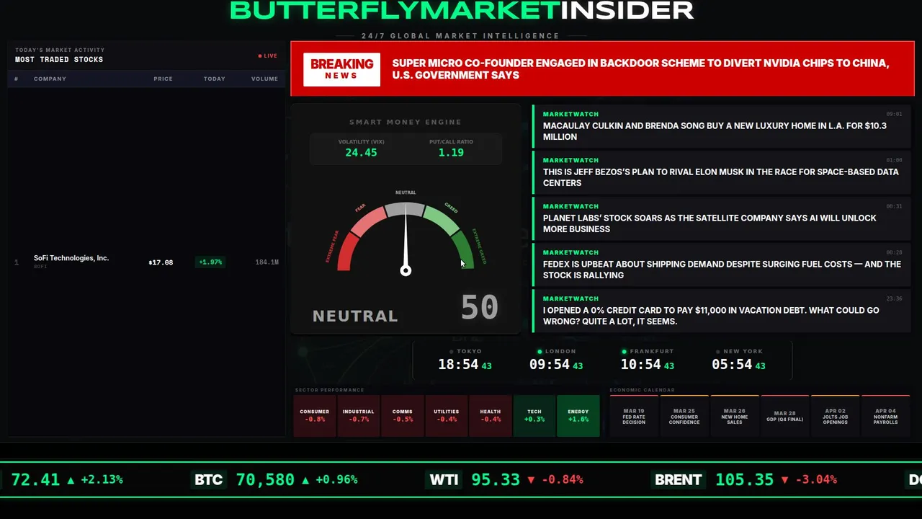Sort table by the VOLUME column header
The image size is (922, 519).
[x=264, y=79]
